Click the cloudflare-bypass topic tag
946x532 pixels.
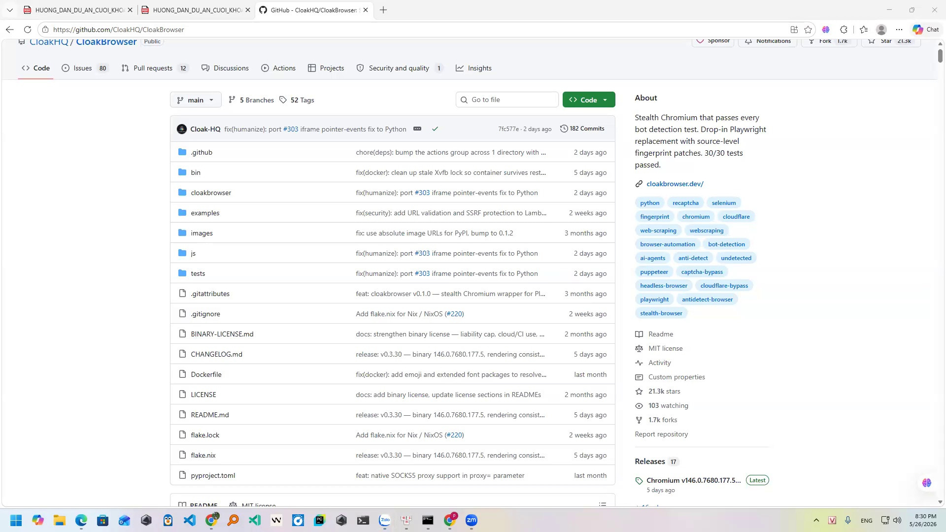724,286
